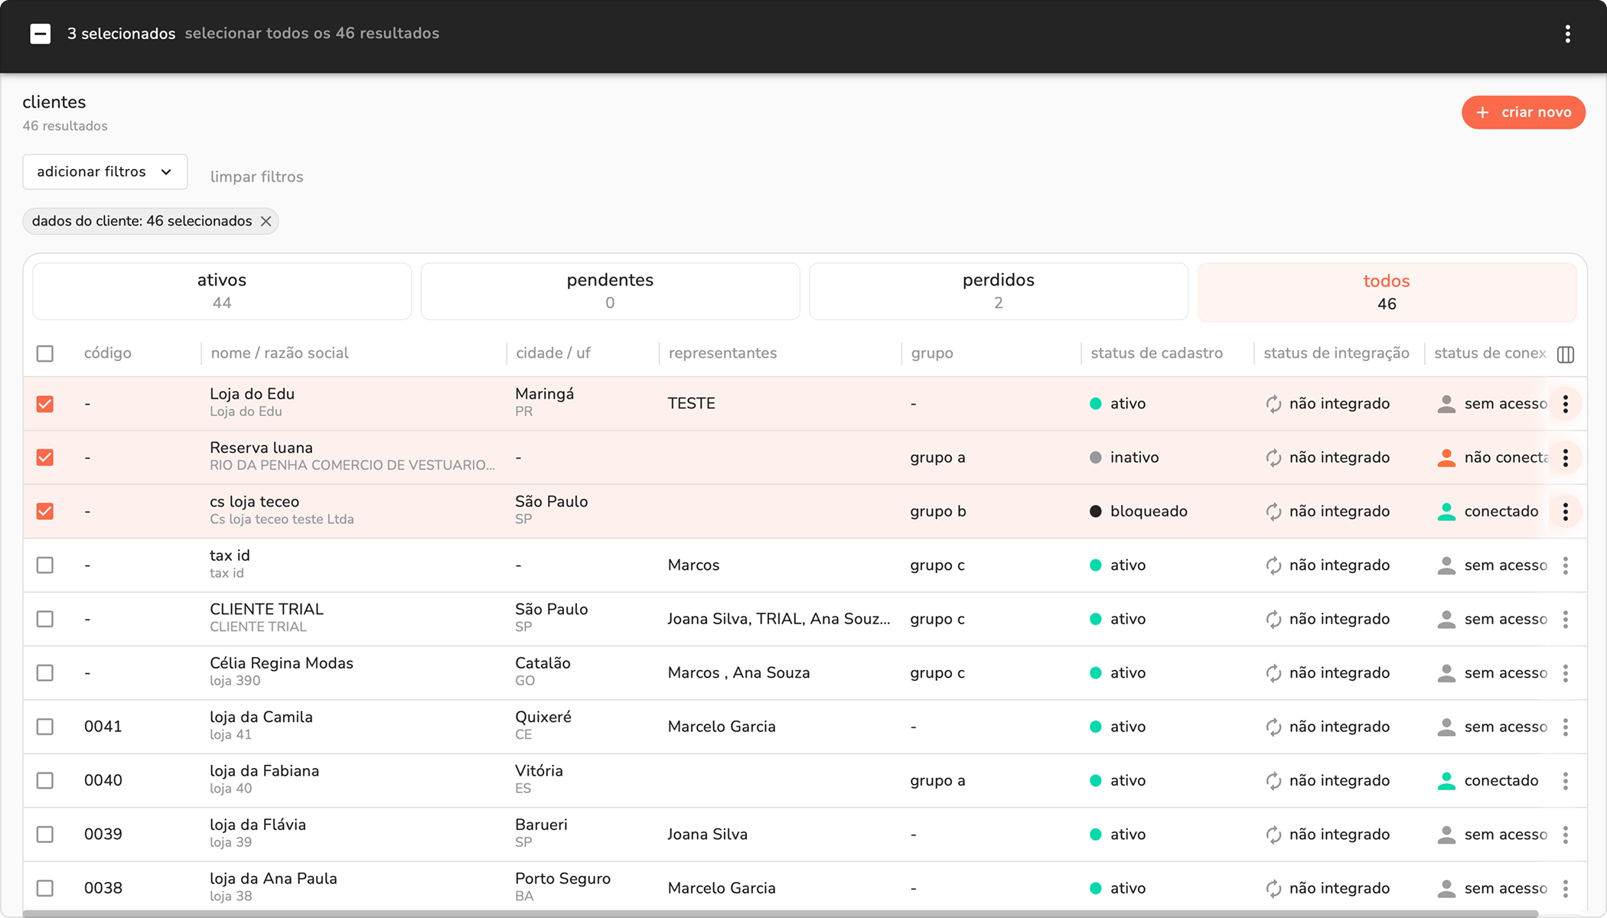This screenshot has width=1607, height=918.
Task: Open the top bar three-dot menu
Action: [1567, 34]
